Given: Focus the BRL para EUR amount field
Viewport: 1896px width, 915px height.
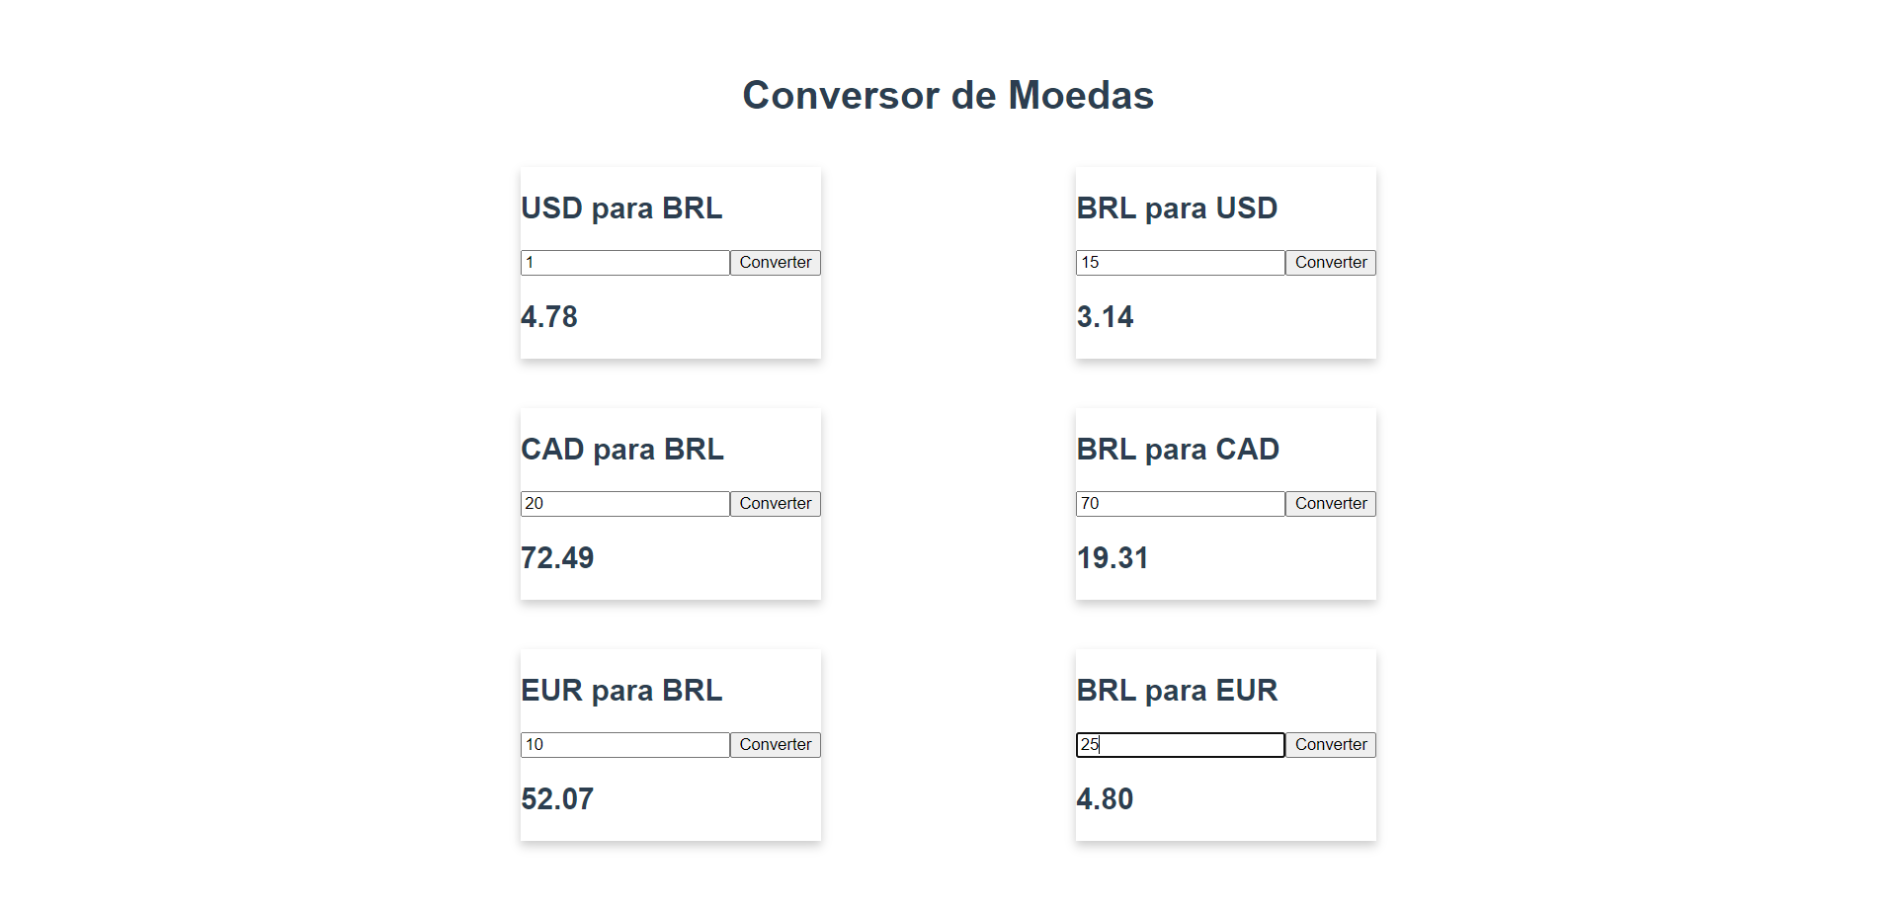Looking at the screenshot, I should tap(1181, 745).
